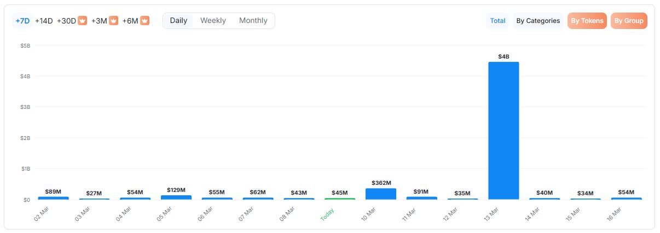660x233 pixels.
Task: Select the Daily interval tab
Action: [x=178, y=21]
